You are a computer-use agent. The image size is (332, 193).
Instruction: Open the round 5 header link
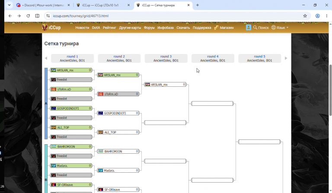[x=259, y=57]
